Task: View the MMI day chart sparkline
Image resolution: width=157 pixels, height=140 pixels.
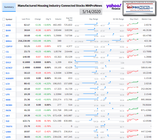Action: coord(133,99)
